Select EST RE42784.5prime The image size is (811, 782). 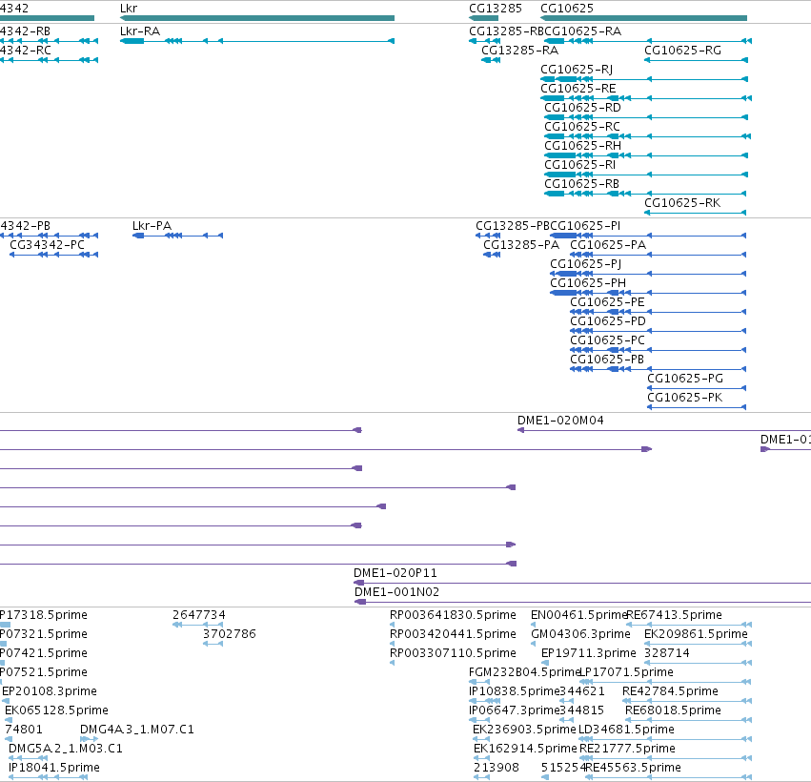[x=687, y=701]
